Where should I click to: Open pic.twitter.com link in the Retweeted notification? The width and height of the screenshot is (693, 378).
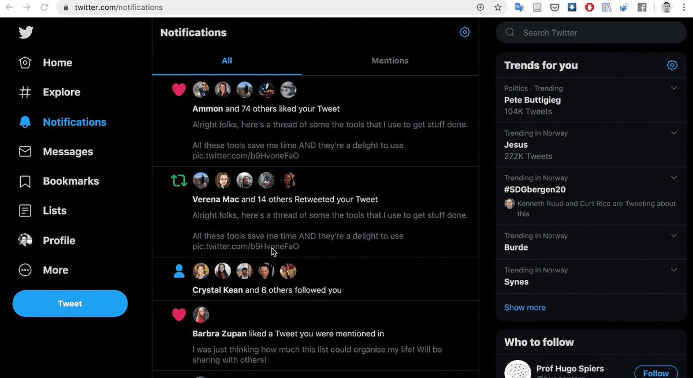pyautogui.click(x=245, y=246)
